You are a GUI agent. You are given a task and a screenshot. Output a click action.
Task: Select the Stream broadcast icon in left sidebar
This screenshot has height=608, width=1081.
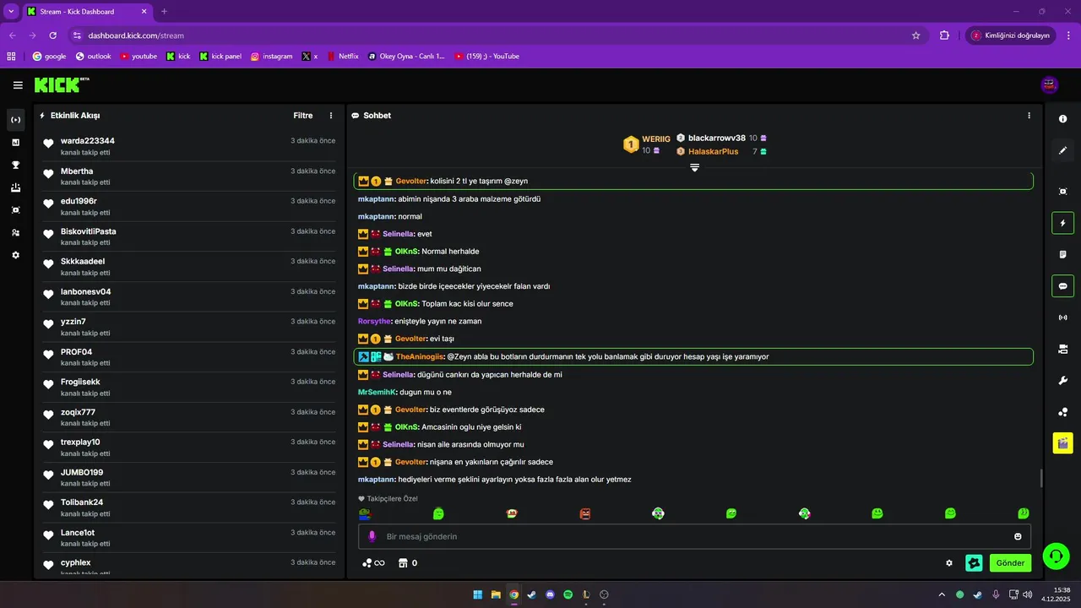pyautogui.click(x=15, y=120)
